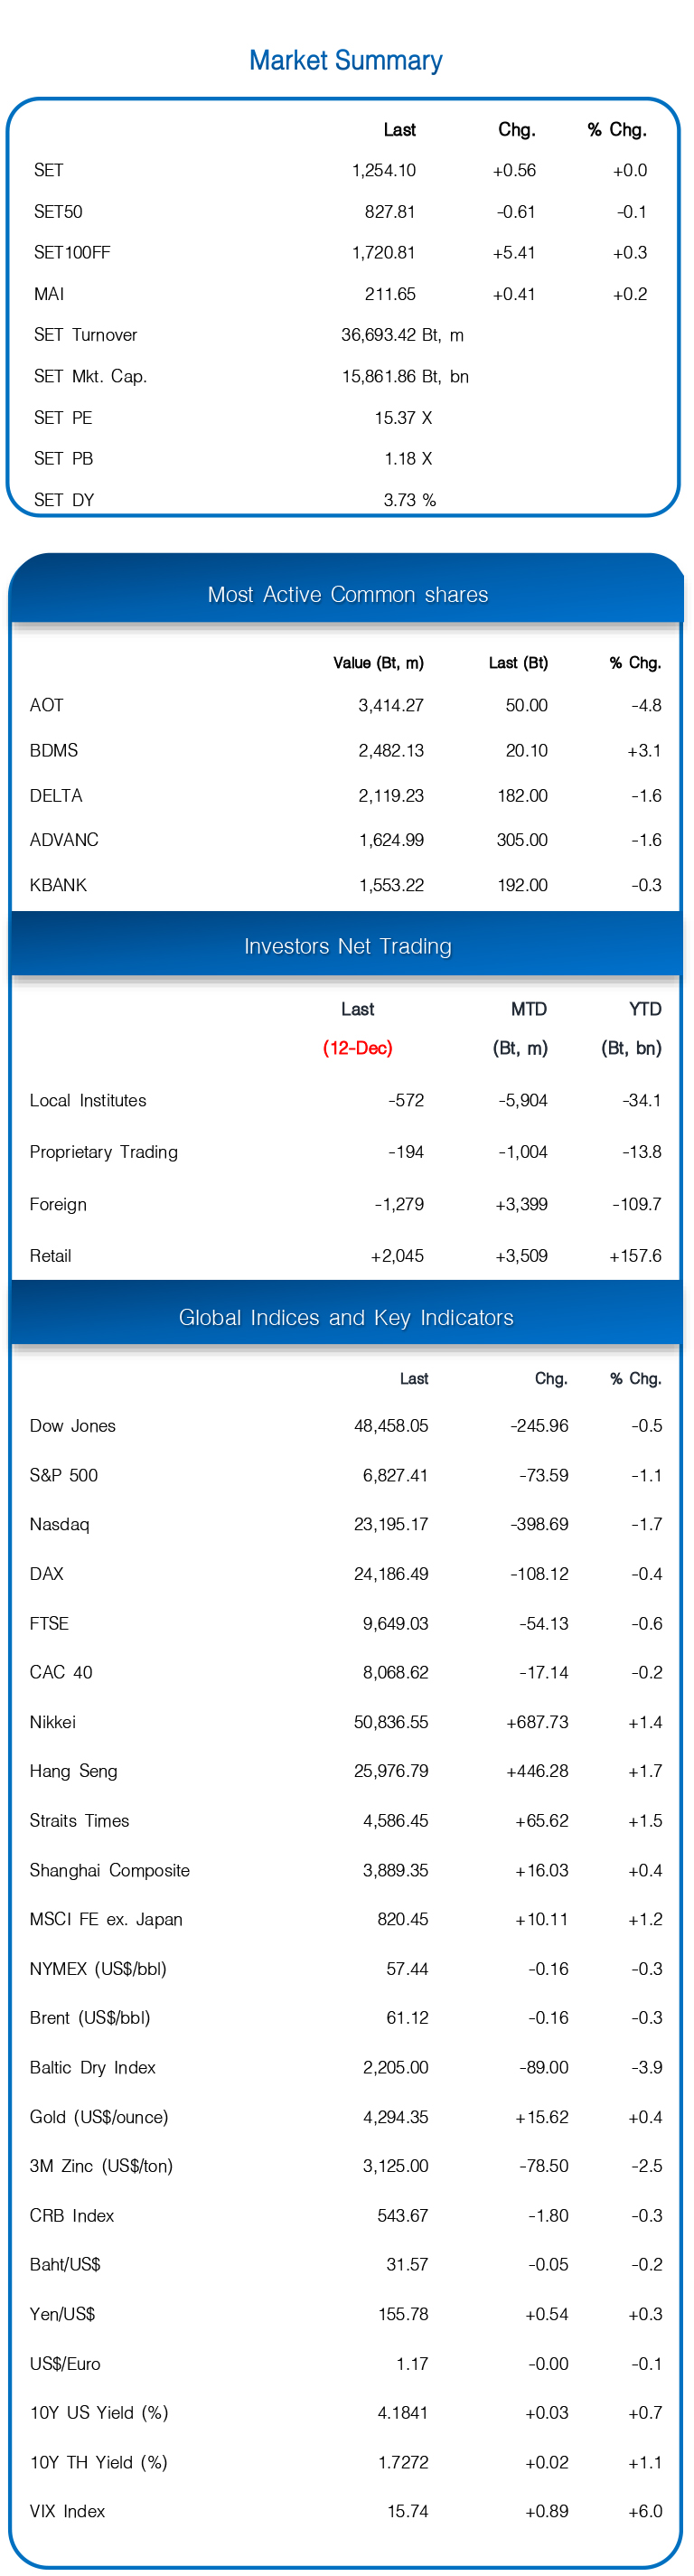Click the SET50 index label
This screenshot has height=2576, width=694.
coord(58,212)
